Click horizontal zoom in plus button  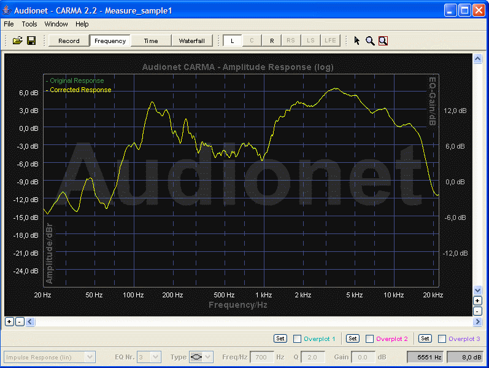point(9,321)
